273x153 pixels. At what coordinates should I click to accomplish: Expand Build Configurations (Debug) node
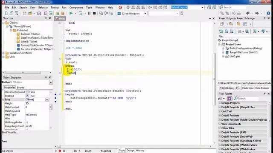pos(223,48)
